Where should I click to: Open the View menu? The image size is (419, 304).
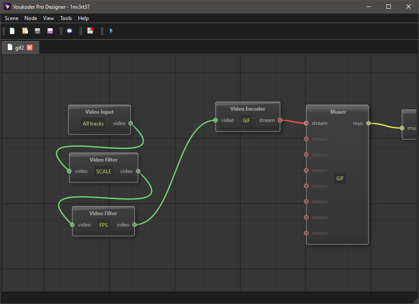[x=48, y=18]
